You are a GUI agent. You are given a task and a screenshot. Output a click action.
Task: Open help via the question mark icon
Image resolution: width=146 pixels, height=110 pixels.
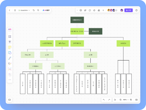point(136,10)
